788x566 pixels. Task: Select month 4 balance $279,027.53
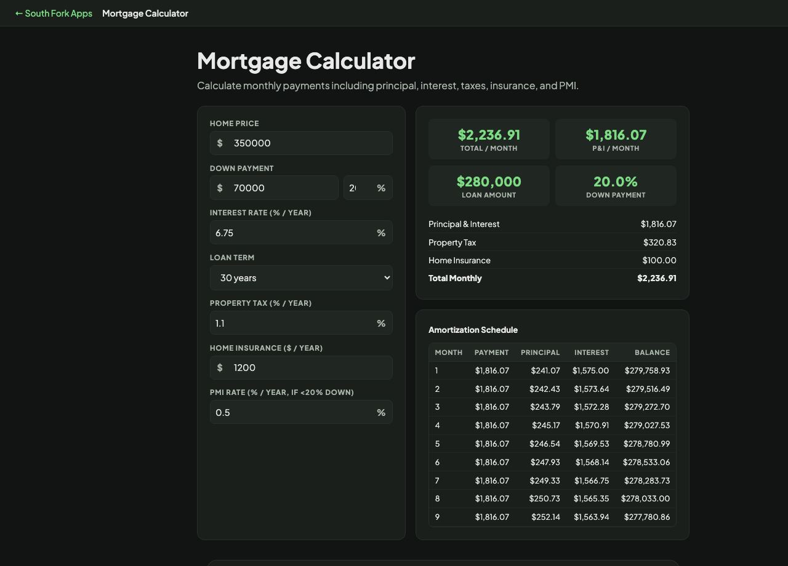tap(647, 425)
